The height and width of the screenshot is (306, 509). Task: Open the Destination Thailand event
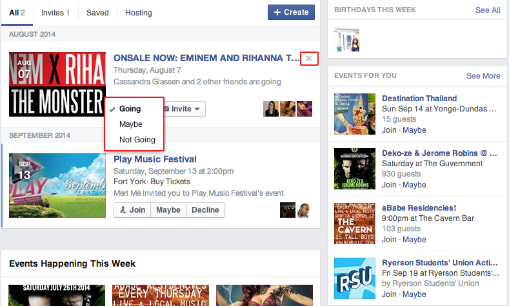pyautogui.click(x=419, y=98)
